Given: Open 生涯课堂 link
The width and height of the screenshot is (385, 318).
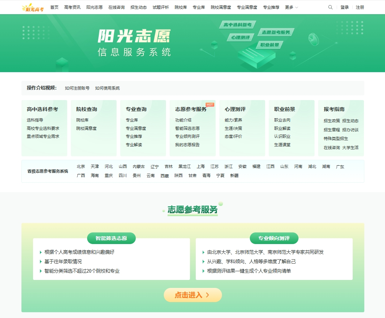Looking at the screenshot, I should [x=282, y=145].
